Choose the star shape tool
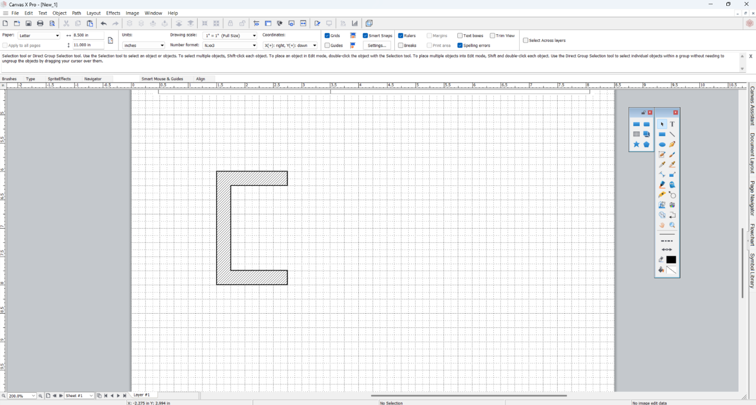Image resolution: width=756 pixels, height=405 pixels. click(637, 145)
